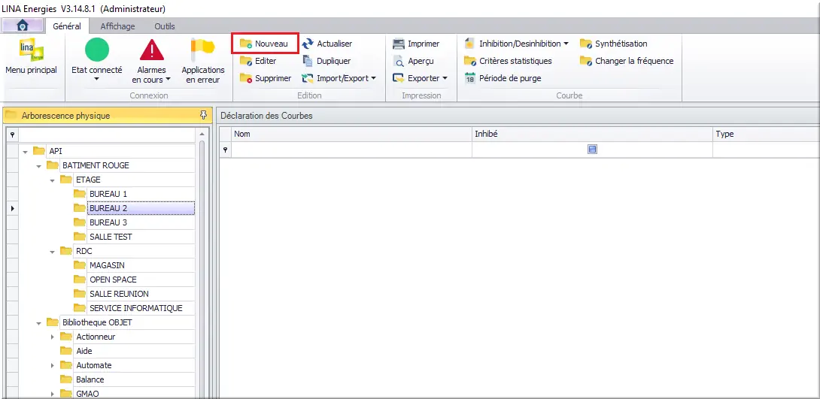Click the Aperçu magnifier icon
820x399 pixels.
tap(399, 61)
